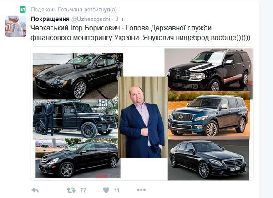273x198 pixels.
Task: Retweet this post using the retweet icon
Action: [71, 190]
